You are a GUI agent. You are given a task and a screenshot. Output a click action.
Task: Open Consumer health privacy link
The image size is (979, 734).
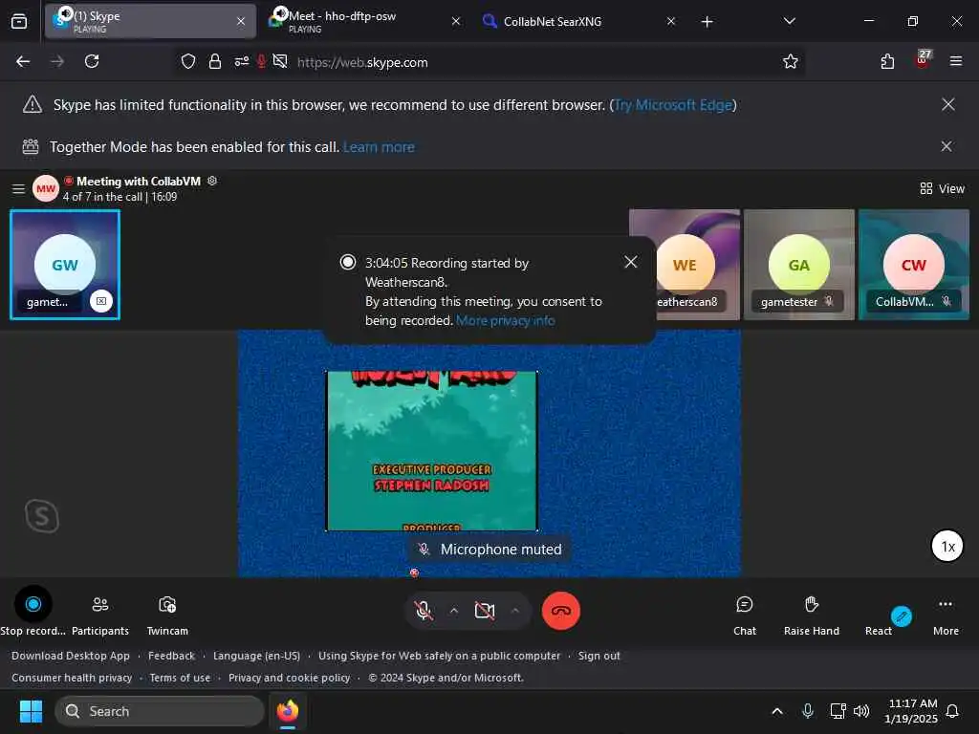(72, 678)
